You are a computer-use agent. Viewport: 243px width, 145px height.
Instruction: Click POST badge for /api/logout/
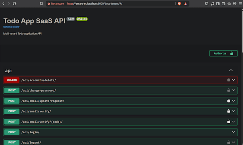click(x=12, y=142)
